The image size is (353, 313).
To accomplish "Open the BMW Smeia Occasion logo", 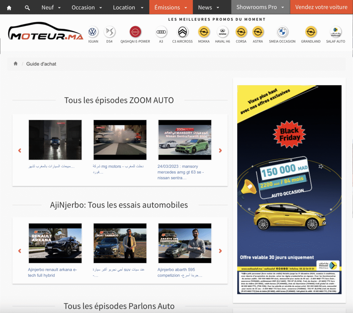I will 282,32.
